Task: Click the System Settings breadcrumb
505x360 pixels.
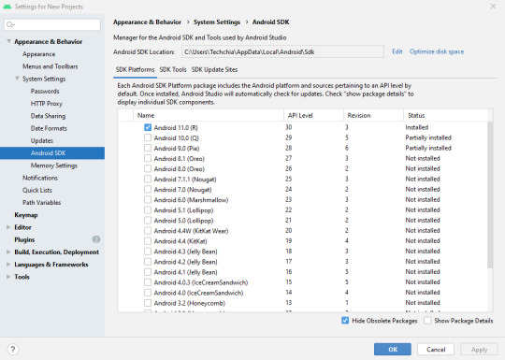Action: click(x=217, y=22)
